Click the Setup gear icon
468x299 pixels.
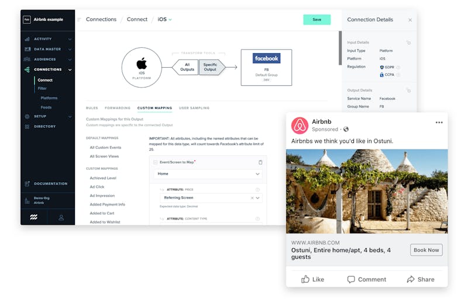click(x=27, y=116)
